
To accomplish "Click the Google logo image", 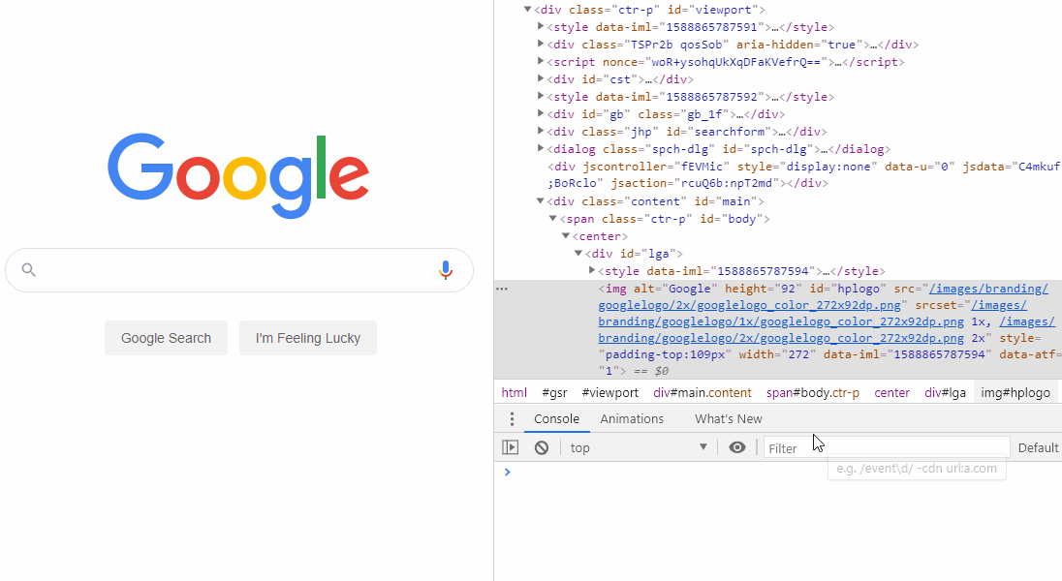I will (x=238, y=175).
